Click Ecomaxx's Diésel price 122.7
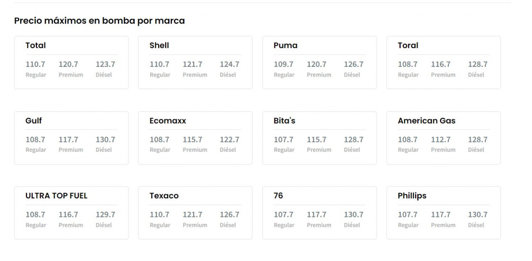Screen dimensions: 532x261 coord(230,139)
